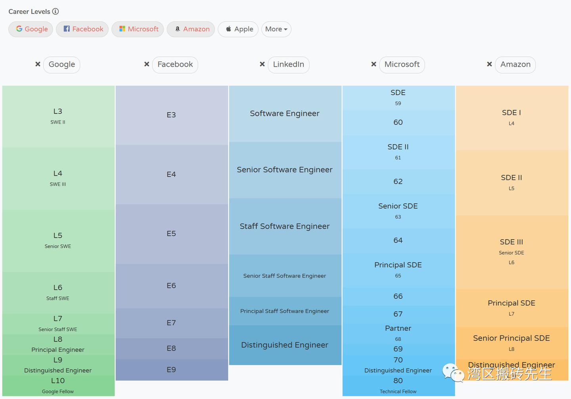The height and width of the screenshot is (399, 571).
Task: Click the Facebook column header button
Action: pos(175,65)
